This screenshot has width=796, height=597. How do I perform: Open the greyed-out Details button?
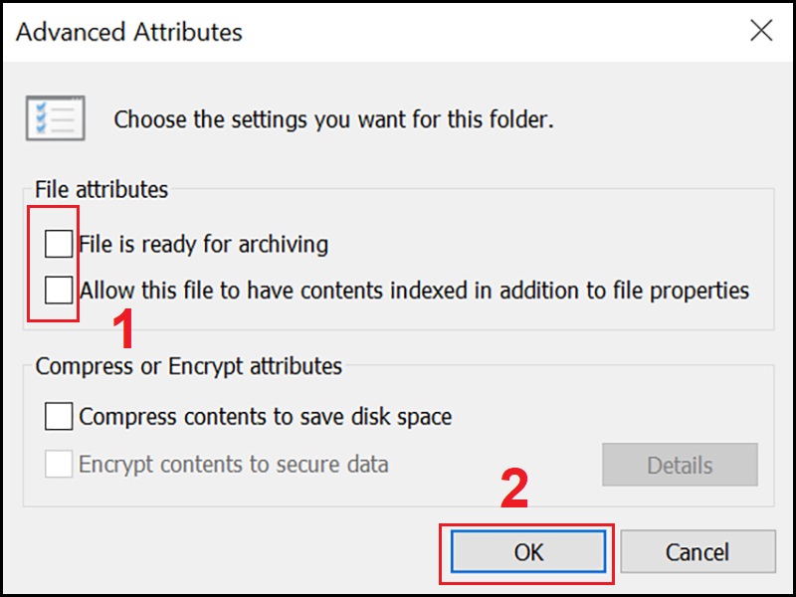[680, 465]
